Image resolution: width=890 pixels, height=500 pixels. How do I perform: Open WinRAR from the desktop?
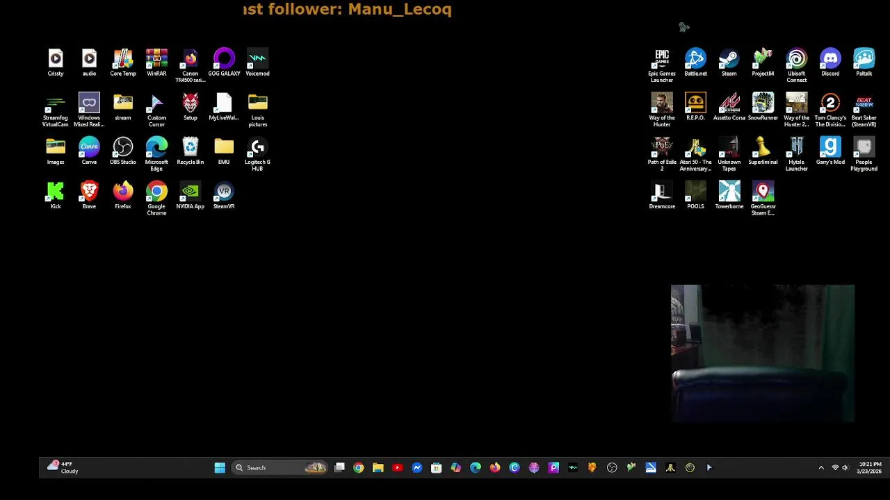tap(156, 62)
